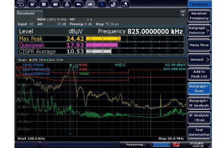Redo action with the right arrow icon
This screenshot has height=148, width=219.
pos(90,4)
